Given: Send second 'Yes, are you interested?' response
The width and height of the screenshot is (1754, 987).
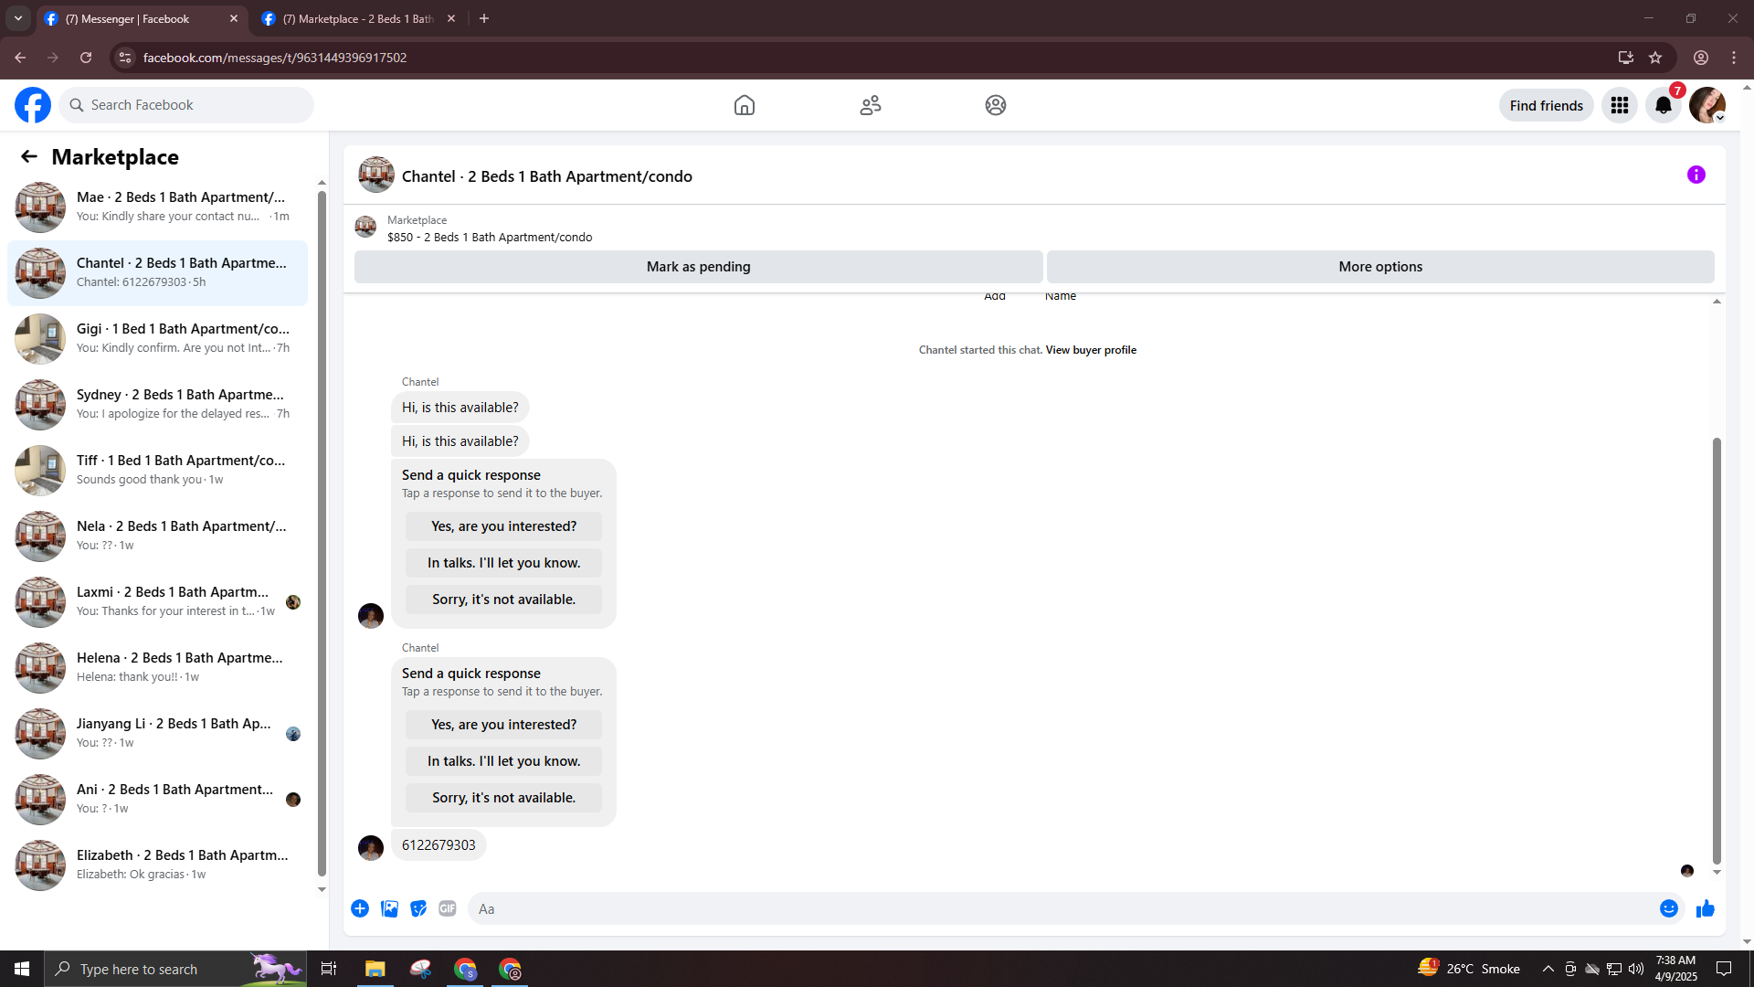Looking at the screenshot, I should click(x=504, y=725).
